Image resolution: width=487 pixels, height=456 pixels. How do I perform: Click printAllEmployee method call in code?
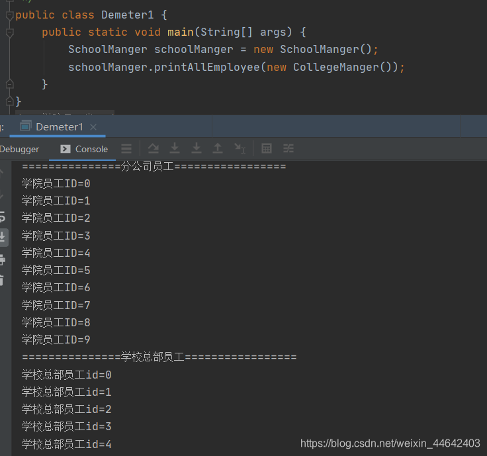(207, 67)
